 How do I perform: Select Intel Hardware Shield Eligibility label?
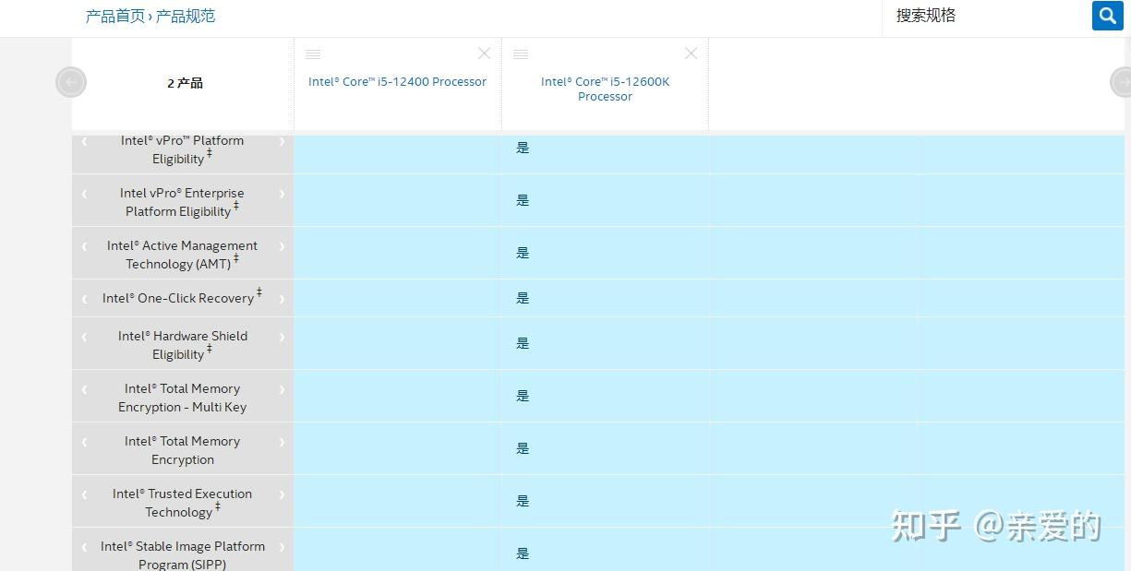[183, 345]
